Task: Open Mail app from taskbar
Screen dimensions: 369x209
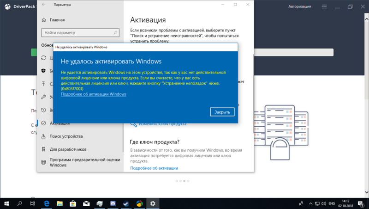Action: coord(86,203)
